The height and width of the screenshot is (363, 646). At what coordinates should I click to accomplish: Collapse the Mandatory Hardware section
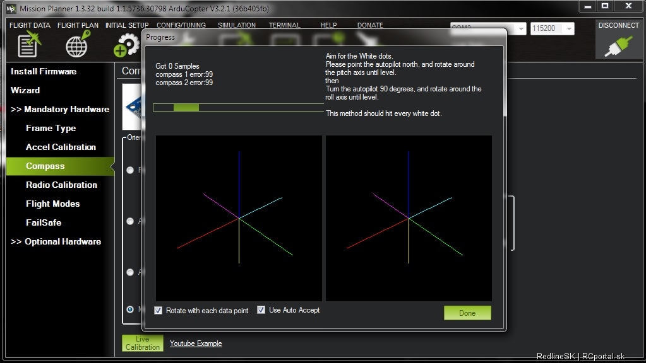coord(60,110)
